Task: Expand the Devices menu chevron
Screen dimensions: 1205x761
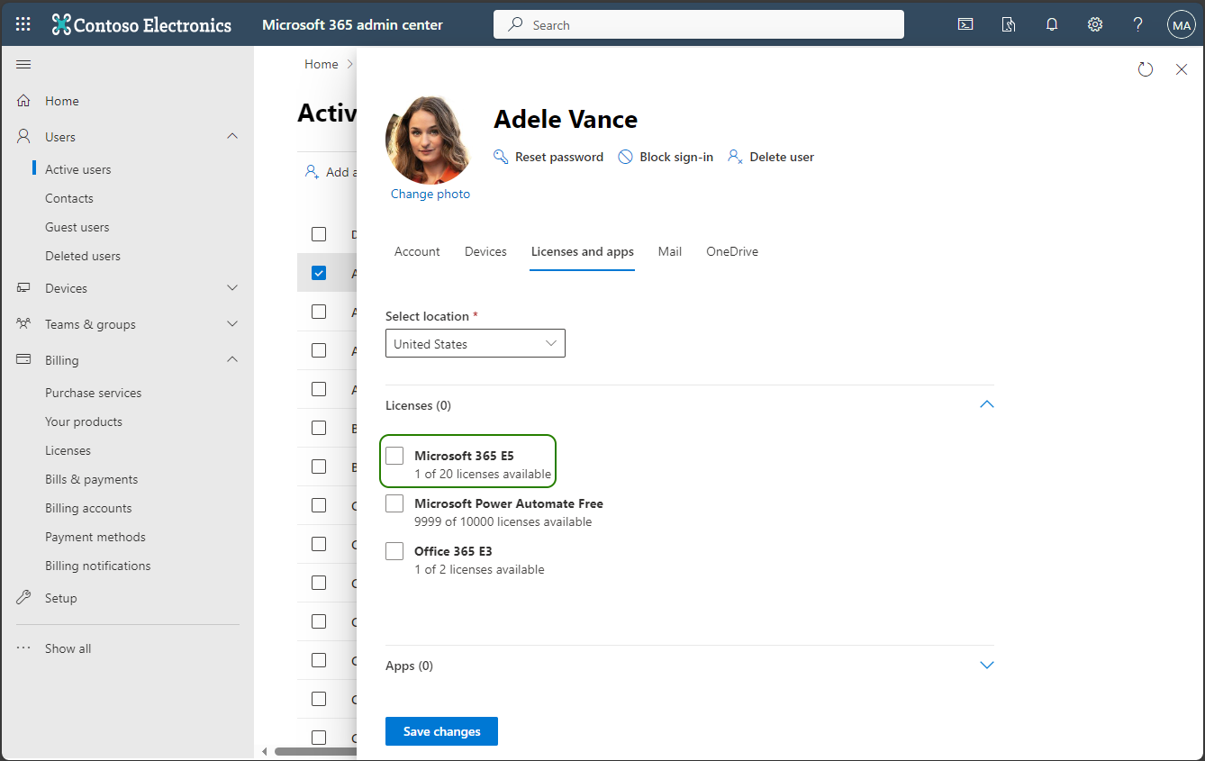Action: [x=232, y=288]
